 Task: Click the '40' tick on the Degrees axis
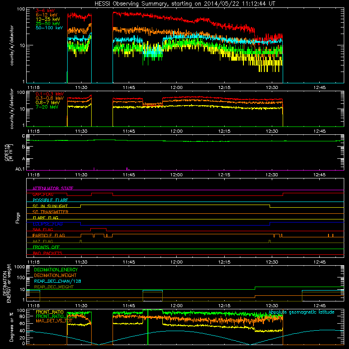coord(22,331)
